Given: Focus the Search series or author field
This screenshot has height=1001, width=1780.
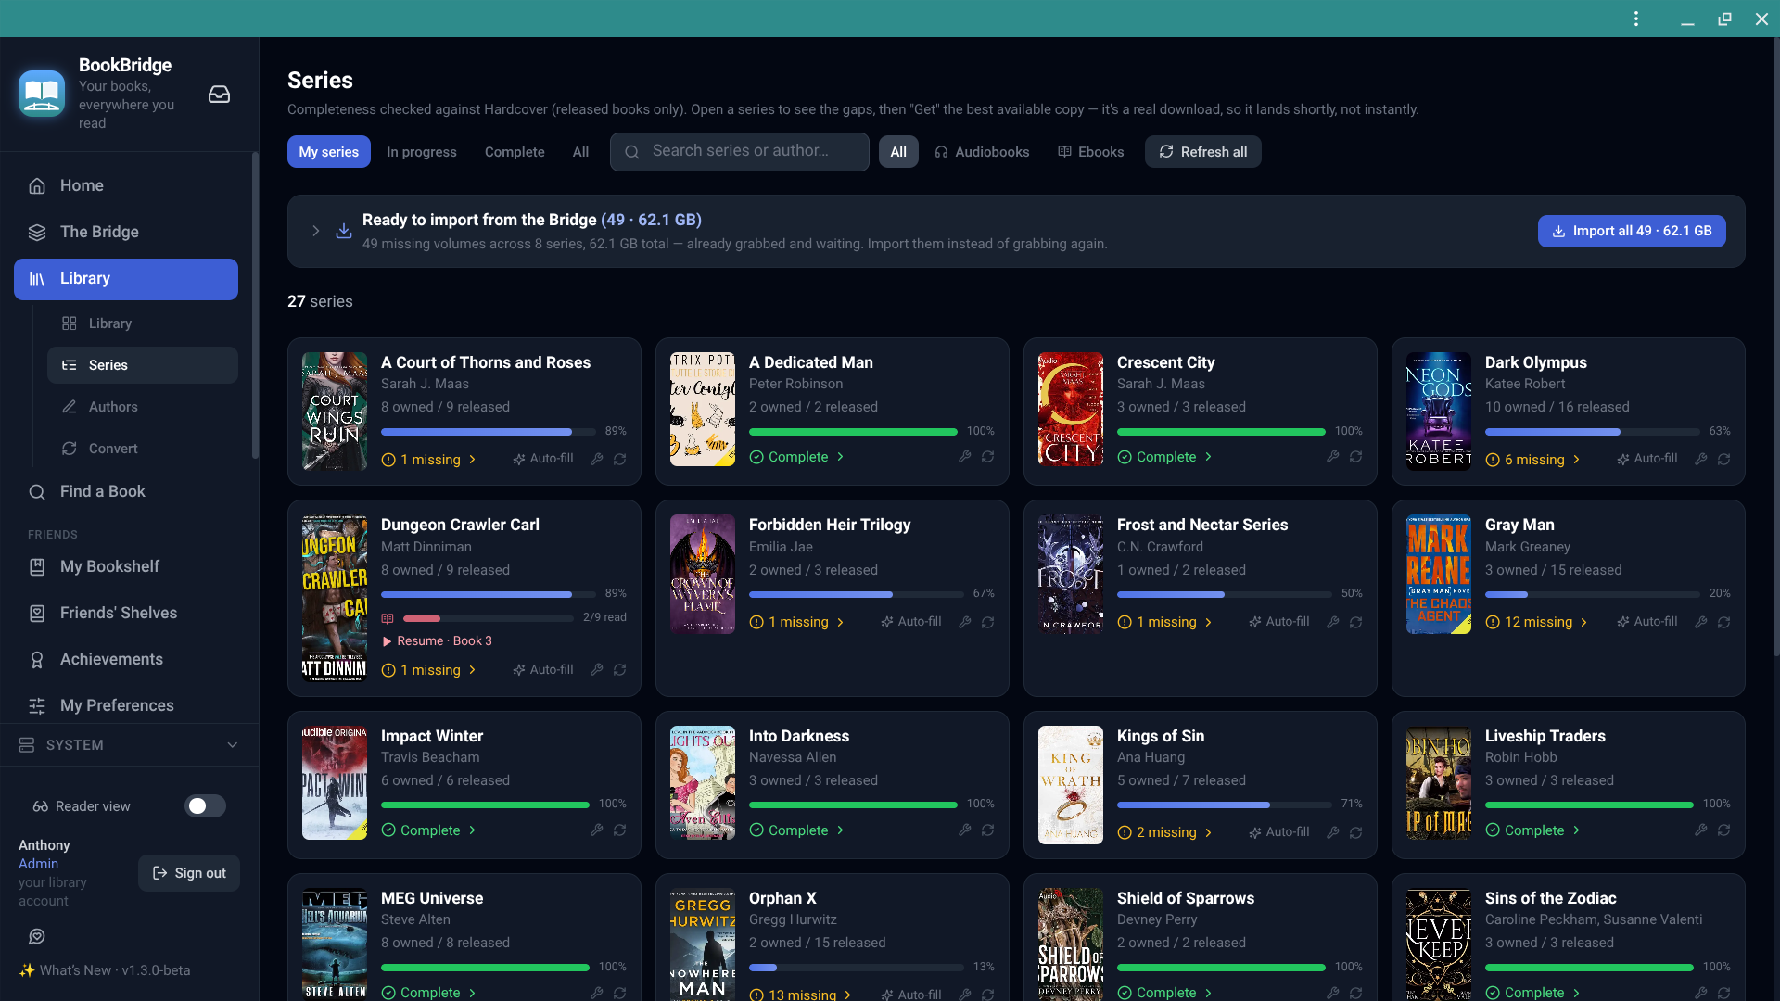Looking at the screenshot, I should [x=740, y=152].
